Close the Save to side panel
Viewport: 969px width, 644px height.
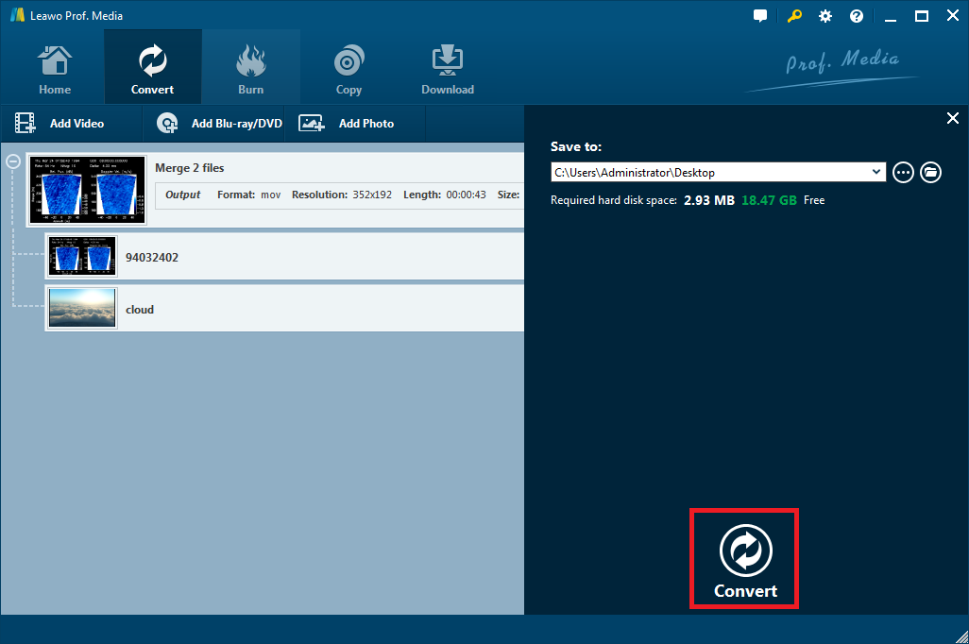tap(952, 118)
